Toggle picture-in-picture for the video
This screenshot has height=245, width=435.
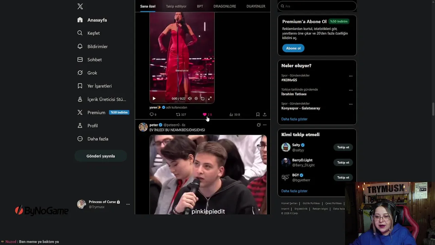tap(203, 99)
